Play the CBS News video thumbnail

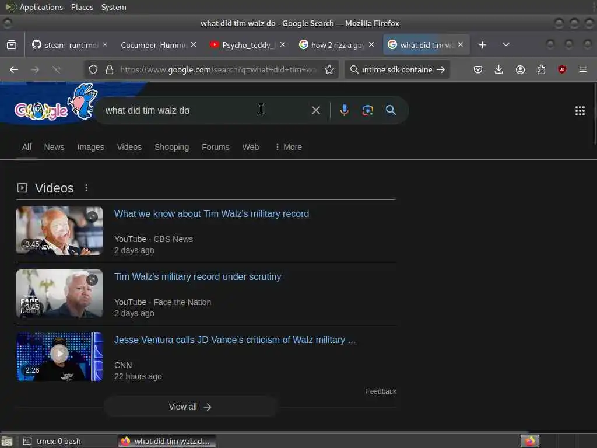click(x=59, y=230)
